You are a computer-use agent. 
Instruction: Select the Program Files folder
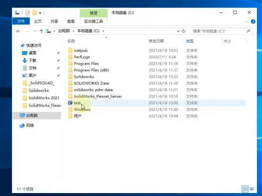point(86,64)
